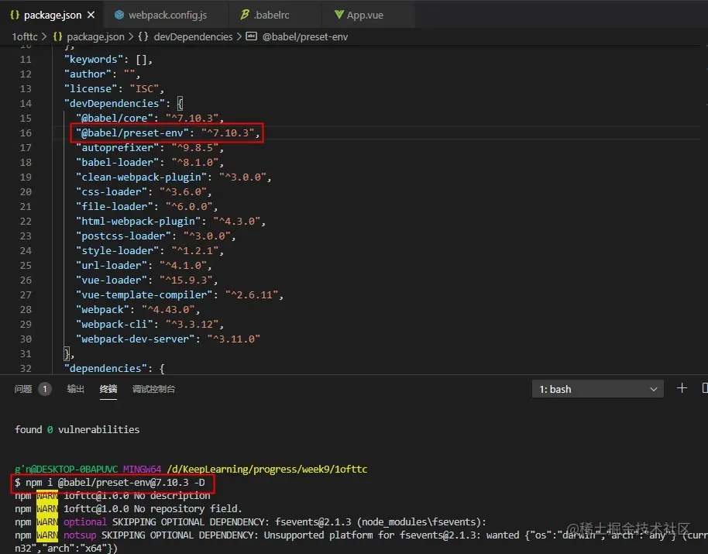Click 1ofttc breadcrumb folder
708x554 pixels.
tap(24, 36)
